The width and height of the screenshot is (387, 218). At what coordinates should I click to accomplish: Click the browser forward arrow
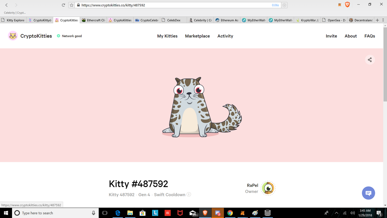click(16, 5)
